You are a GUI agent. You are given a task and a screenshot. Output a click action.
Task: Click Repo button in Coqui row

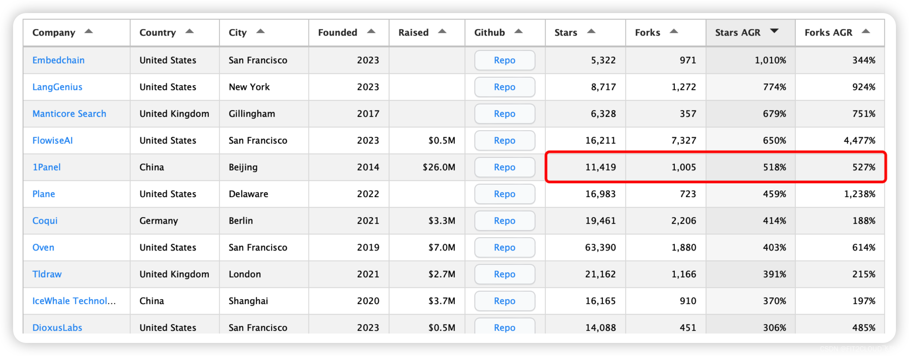[x=505, y=221]
